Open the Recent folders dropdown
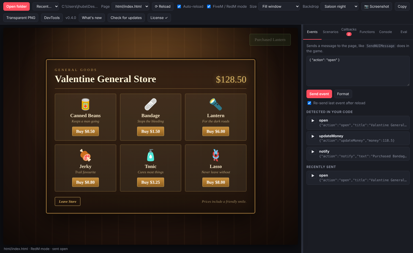The width and height of the screenshot is (413, 253). 46,6
